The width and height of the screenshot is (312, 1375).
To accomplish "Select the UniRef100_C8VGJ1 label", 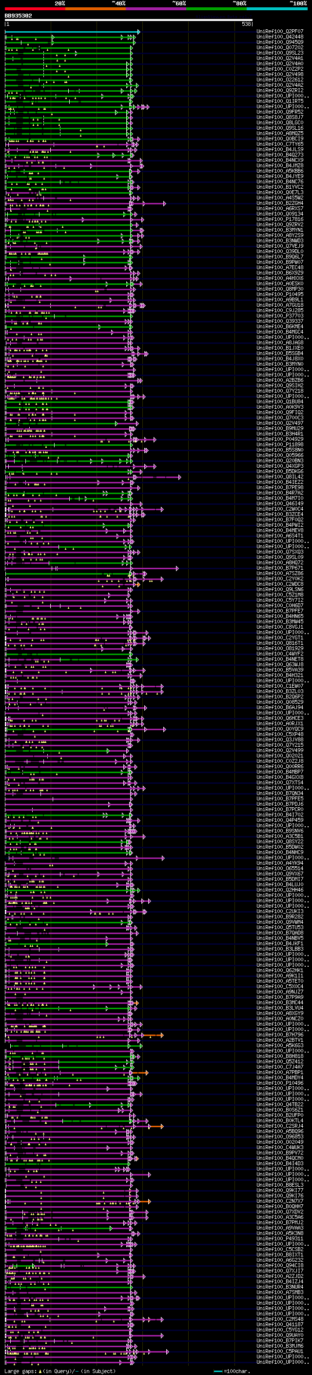I will point(280,627).
